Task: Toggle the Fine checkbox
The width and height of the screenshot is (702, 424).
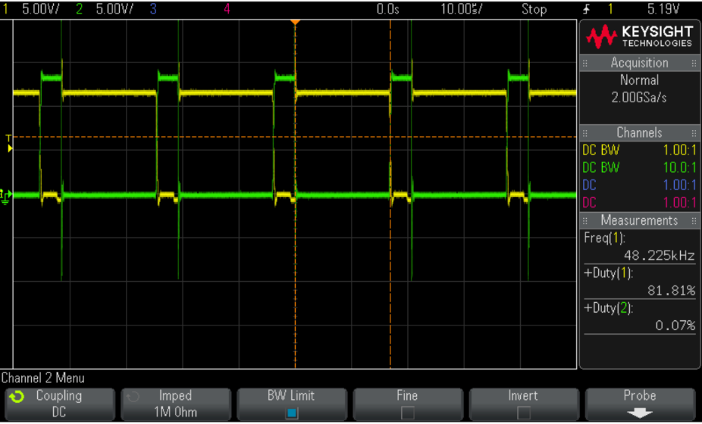Action: click(408, 413)
